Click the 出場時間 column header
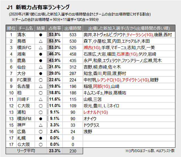This screenshot has width=181, height=157. click(x=73, y=29)
